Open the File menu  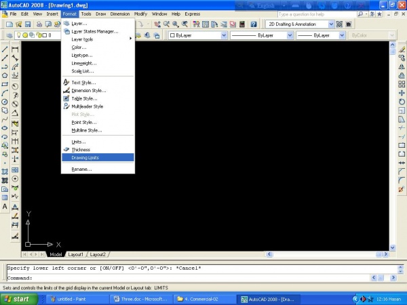click(13, 14)
